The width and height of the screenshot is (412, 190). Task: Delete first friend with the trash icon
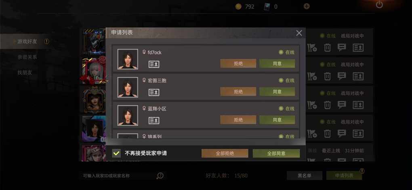tap(327, 48)
